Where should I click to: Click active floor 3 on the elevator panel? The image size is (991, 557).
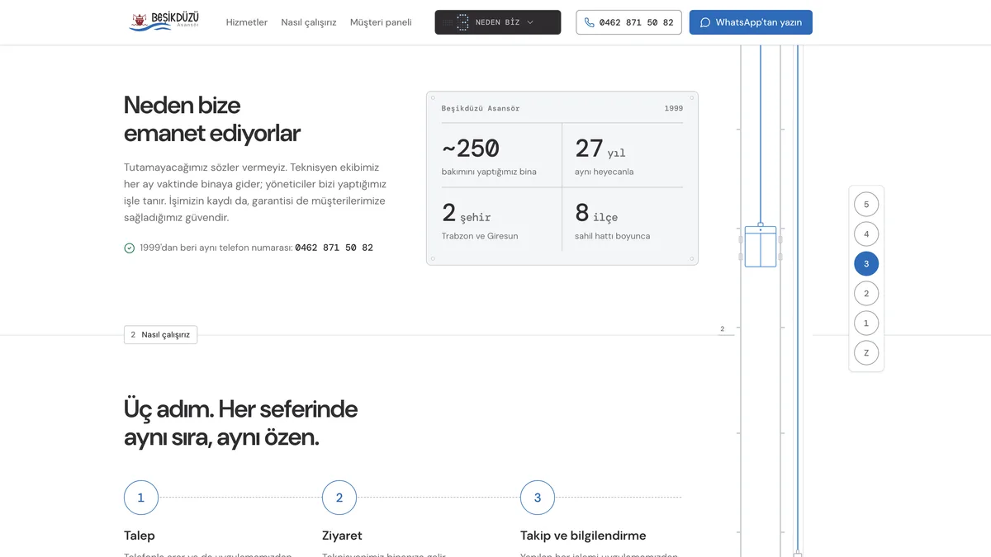(866, 263)
